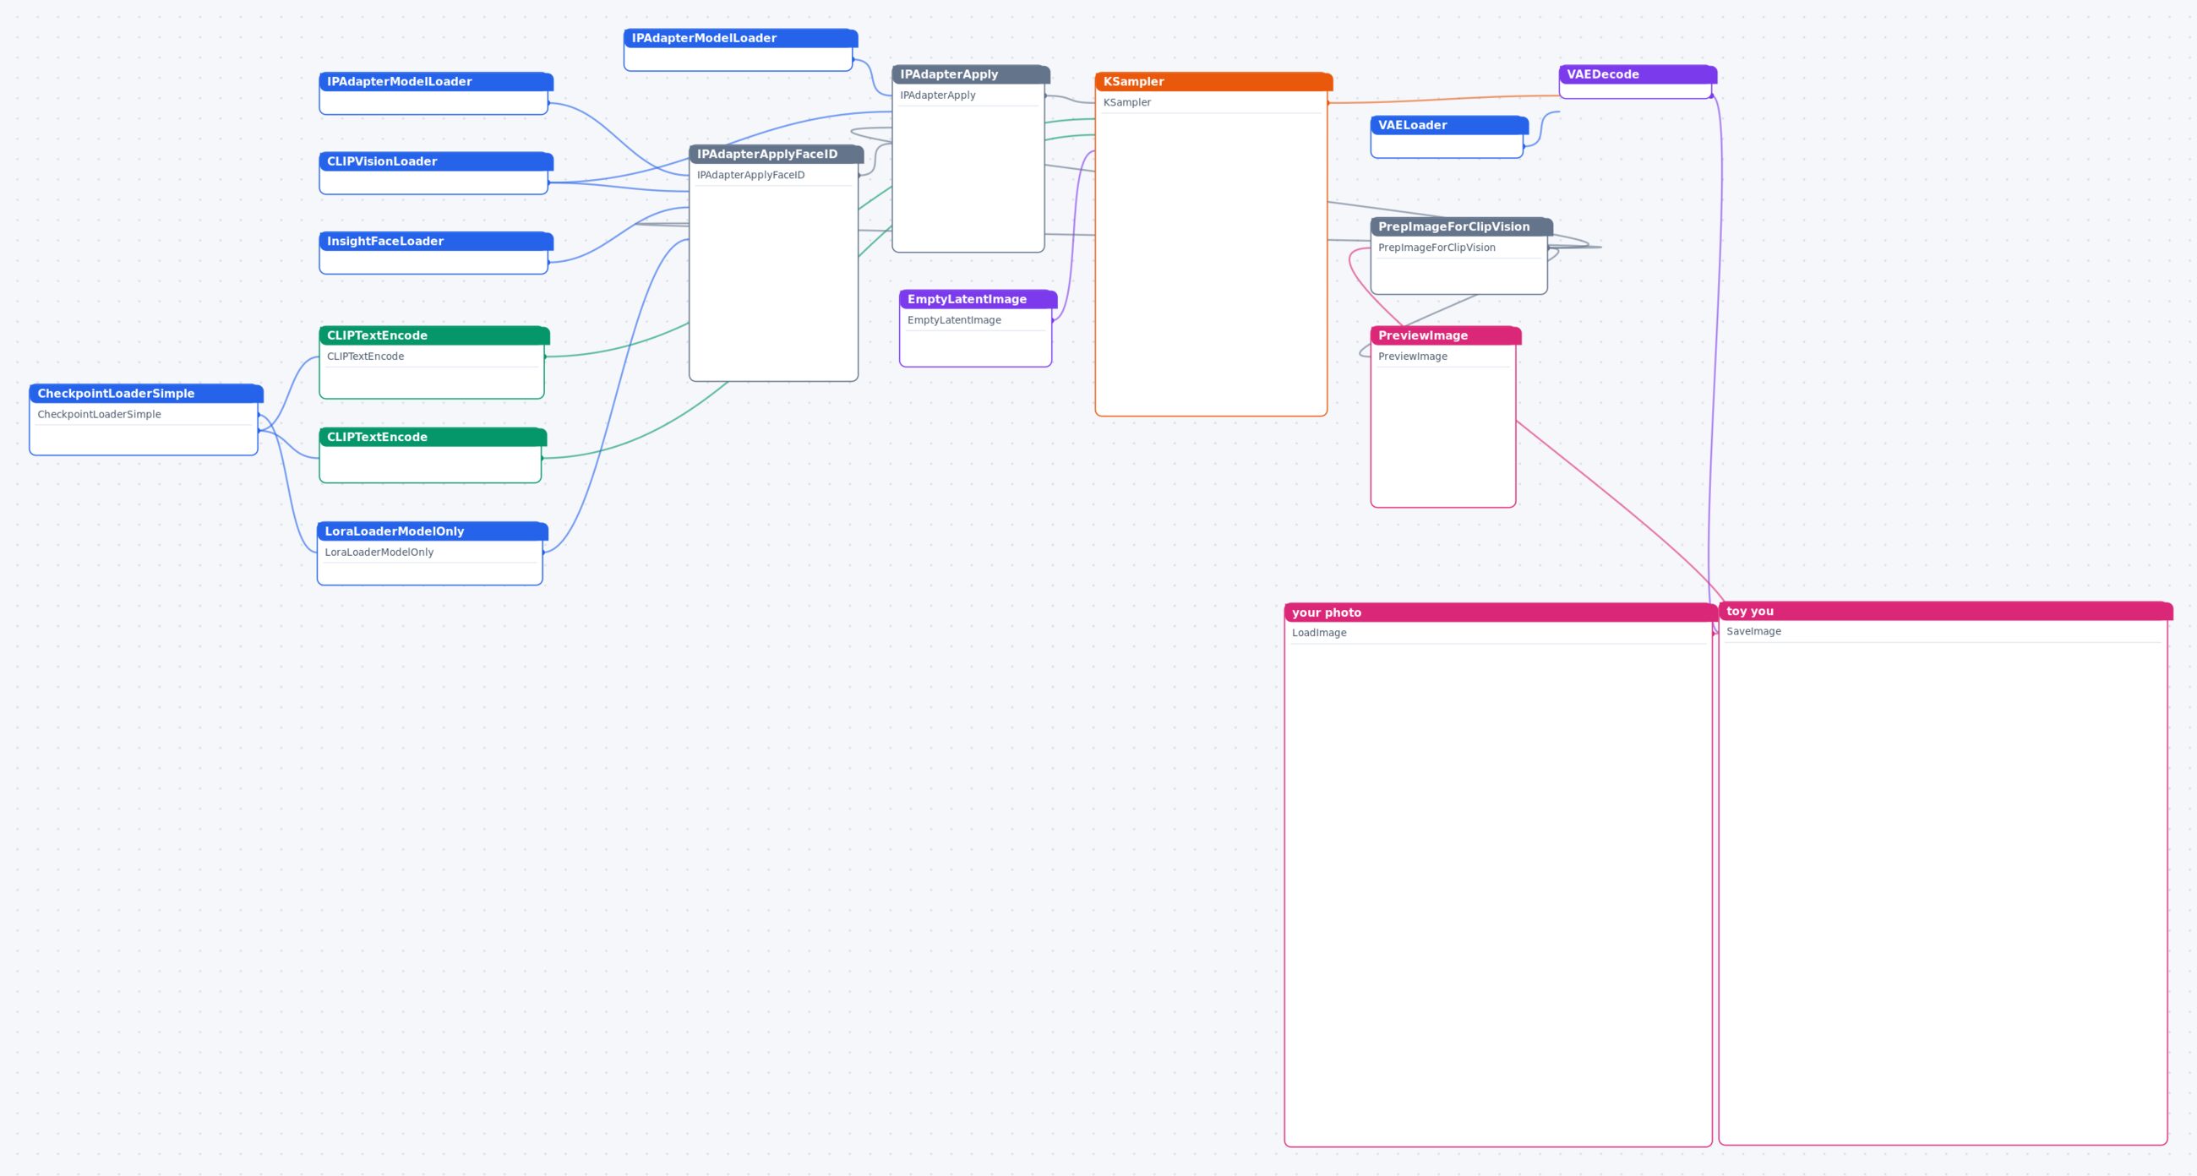The height and width of the screenshot is (1176, 2197).
Task: Select the topmost IPAdapterModelLoader node header
Action: pos(740,38)
